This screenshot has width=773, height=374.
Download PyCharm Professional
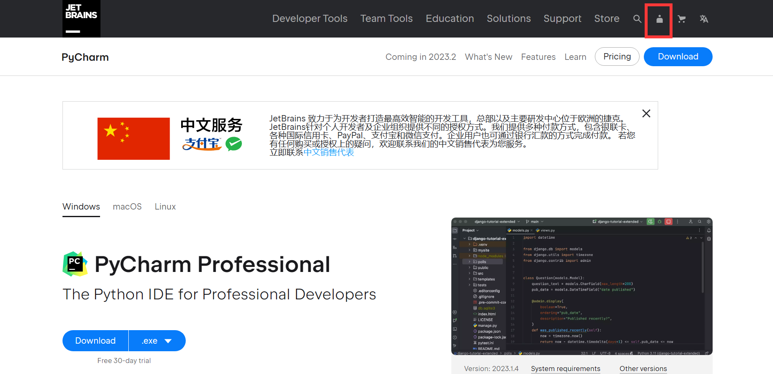click(x=95, y=341)
